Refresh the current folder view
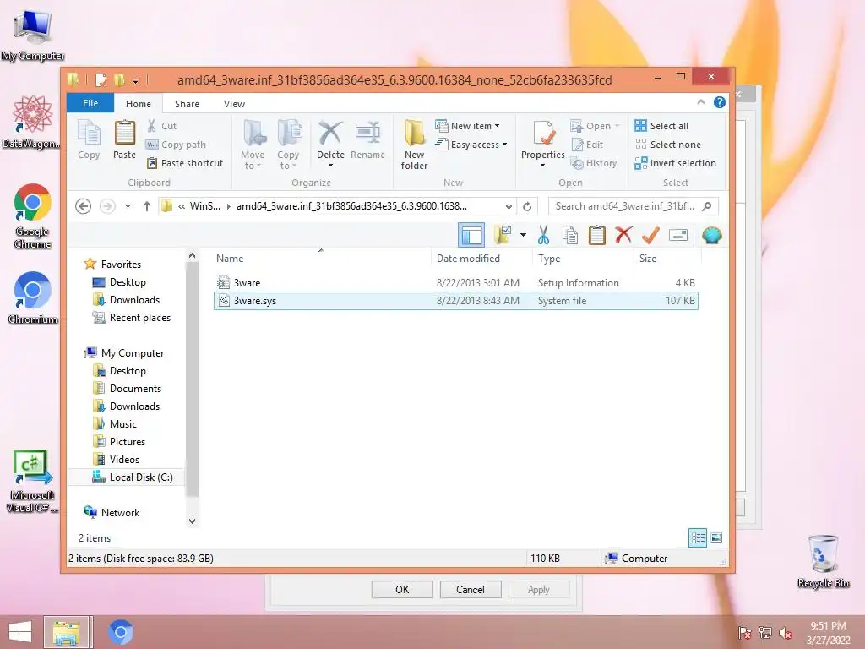Image resolution: width=865 pixels, height=649 pixels. pos(527,206)
